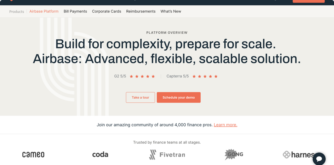Click Schedule your demo button

point(179,97)
